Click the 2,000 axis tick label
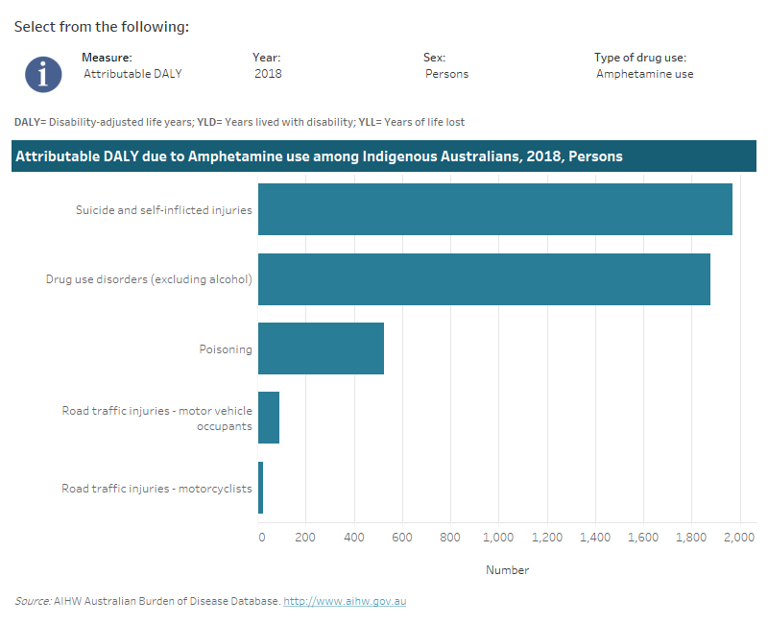The height and width of the screenshot is (624, 768). (x=741, y=537)
